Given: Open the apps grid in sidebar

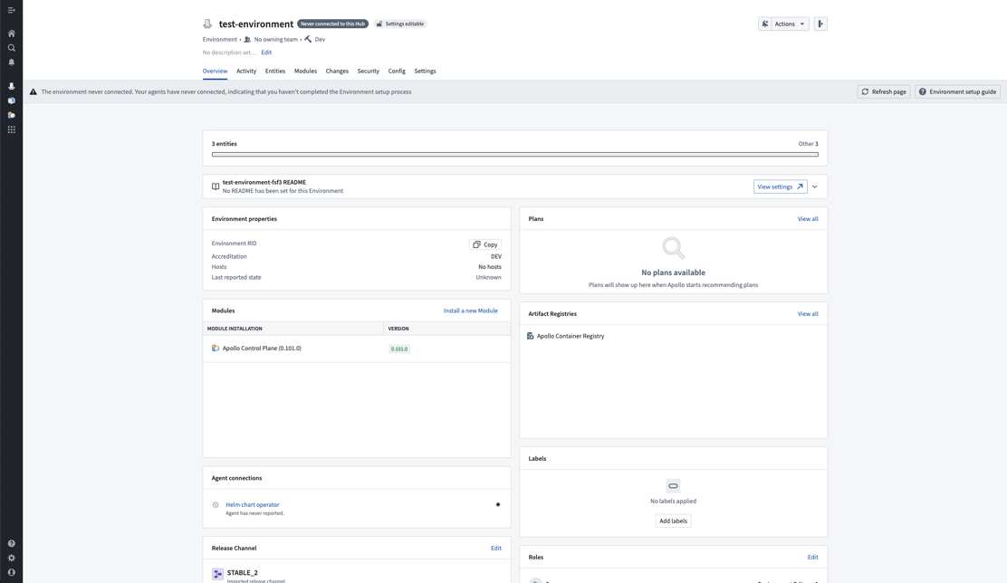Looking at the screenshot, I should point(11,129).
